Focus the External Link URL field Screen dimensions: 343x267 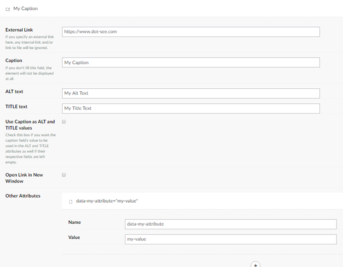click(191, 32)
